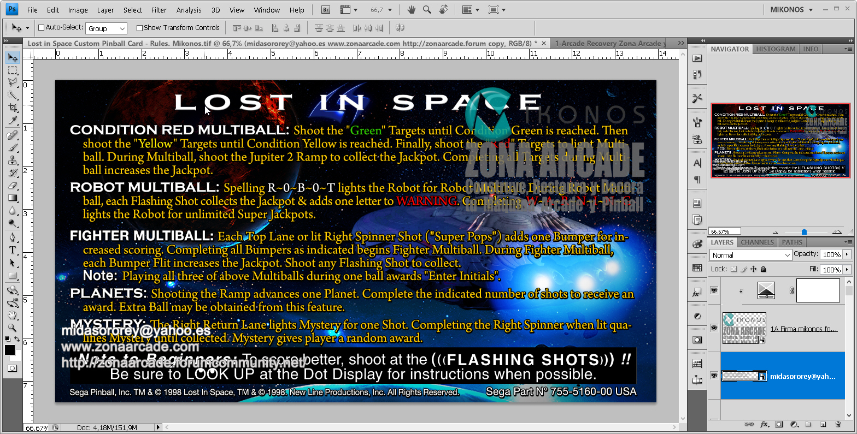The height and width of the screenshot is (434, 857).
Task: Click the Navigator preview thumbnail
Action: pyautogui.click(x=780, y=140)
